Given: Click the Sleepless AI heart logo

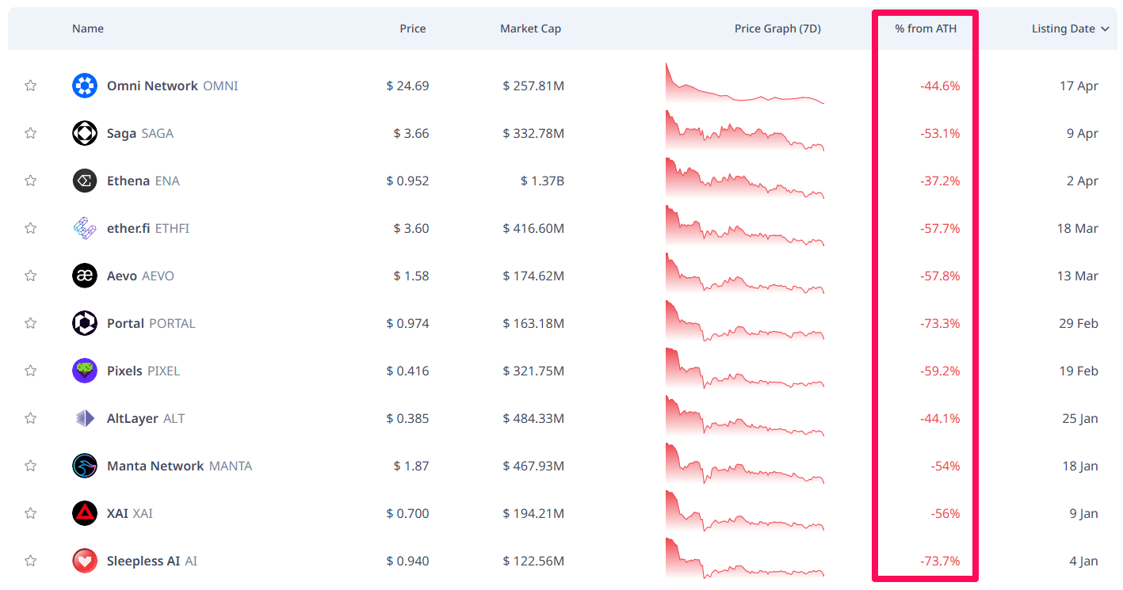Looking at the screenshot, I should (x=85, y=561).
